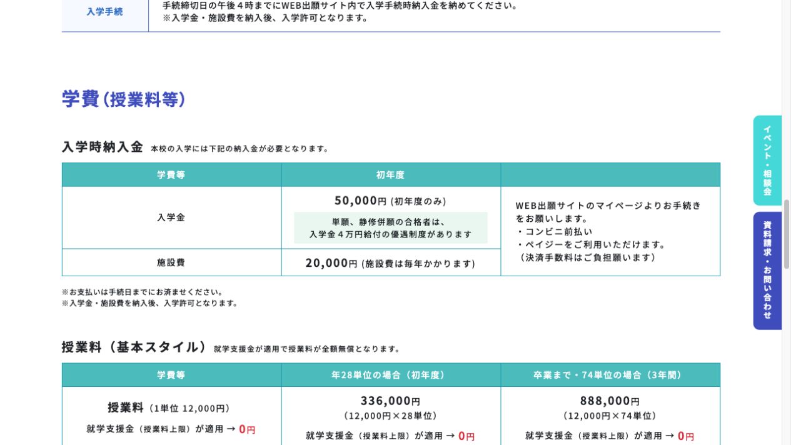
Task: Click the ※お支払いは手続日までに note
Action: click(143, 292)
